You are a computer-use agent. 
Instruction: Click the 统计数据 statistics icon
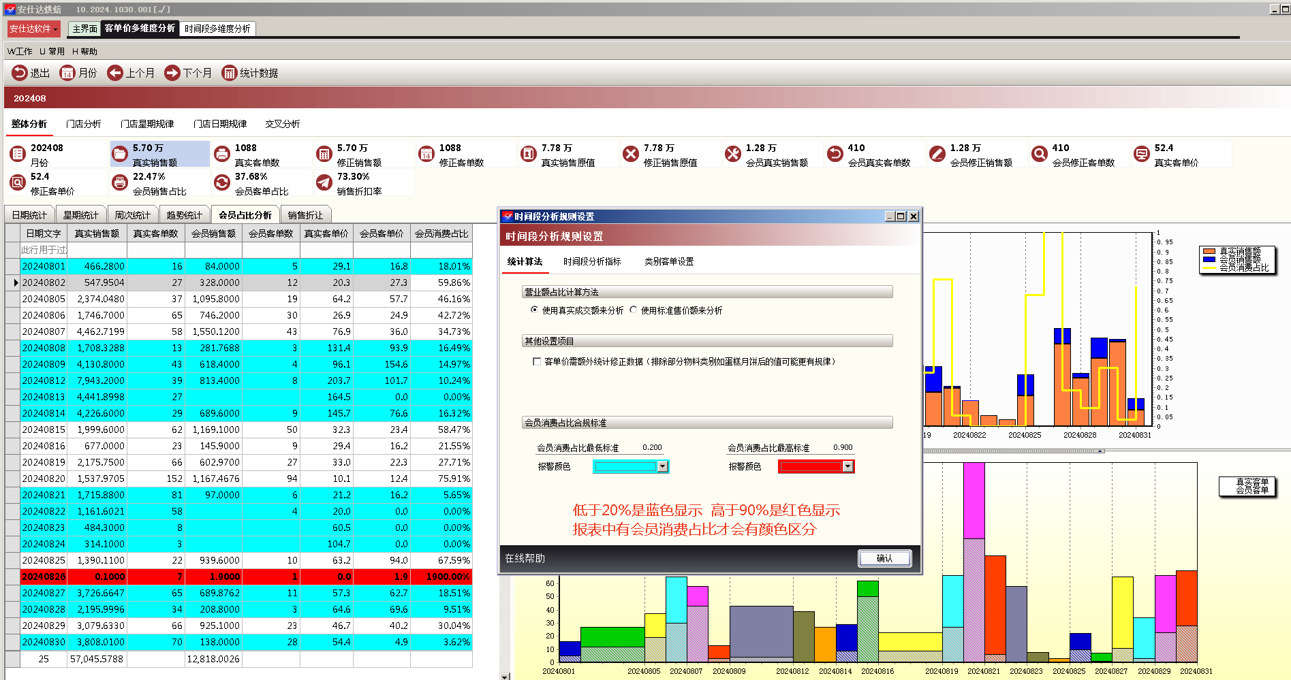[x=230, y=73]
